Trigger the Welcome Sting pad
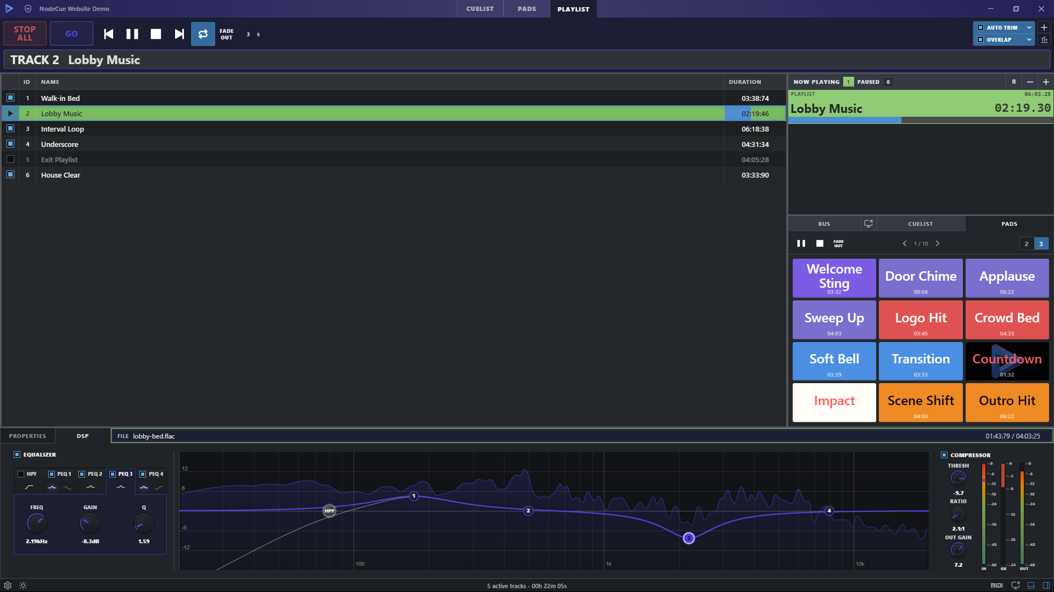 tap(834, 278)
